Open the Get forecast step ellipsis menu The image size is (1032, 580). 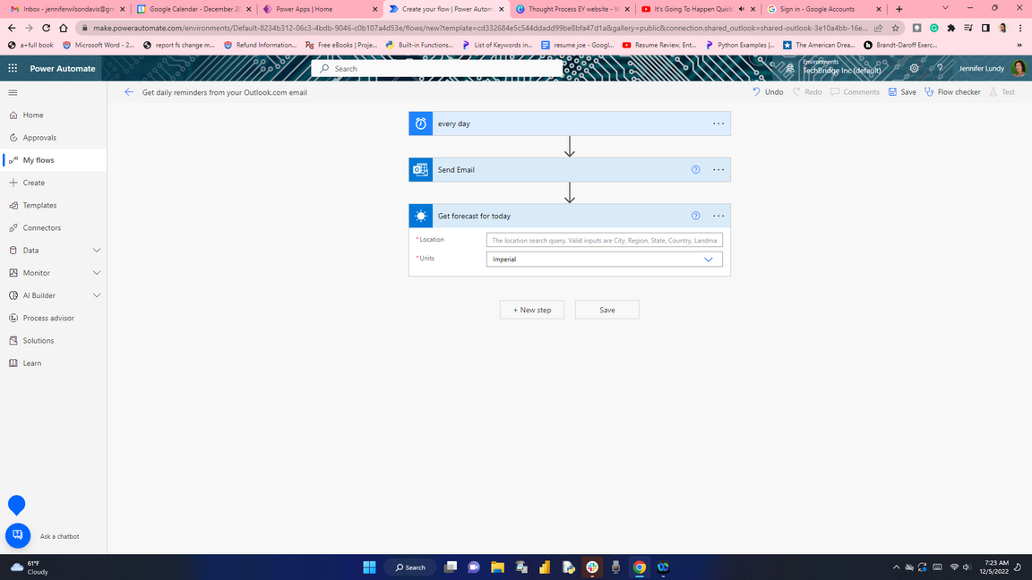[718, 216]
